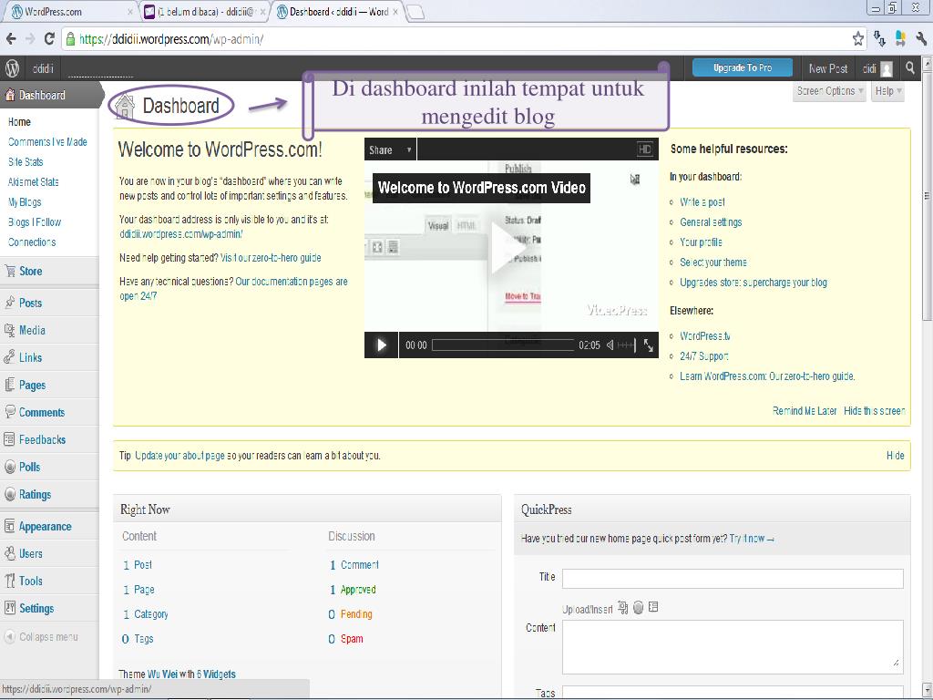
Task: Open Update your about page link
Action: click(179, 456)
